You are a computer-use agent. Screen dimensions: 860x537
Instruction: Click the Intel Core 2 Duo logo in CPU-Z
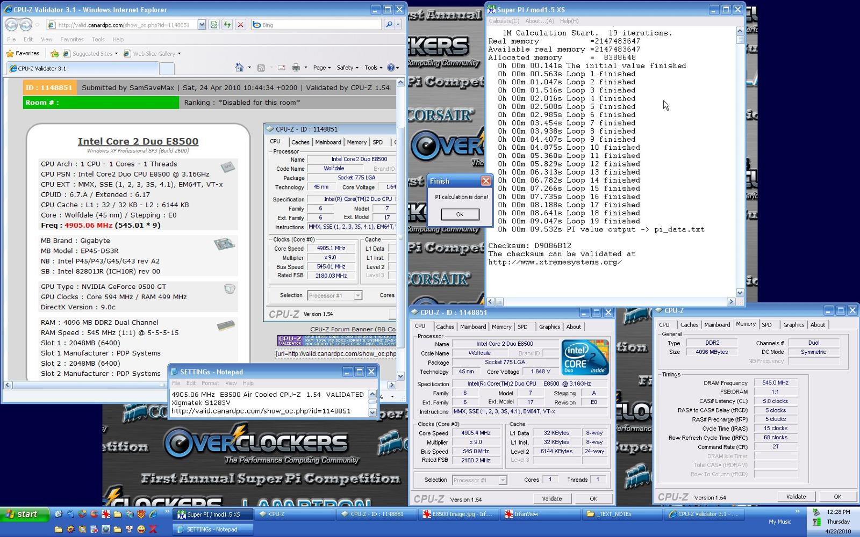(x=585, y=357)
